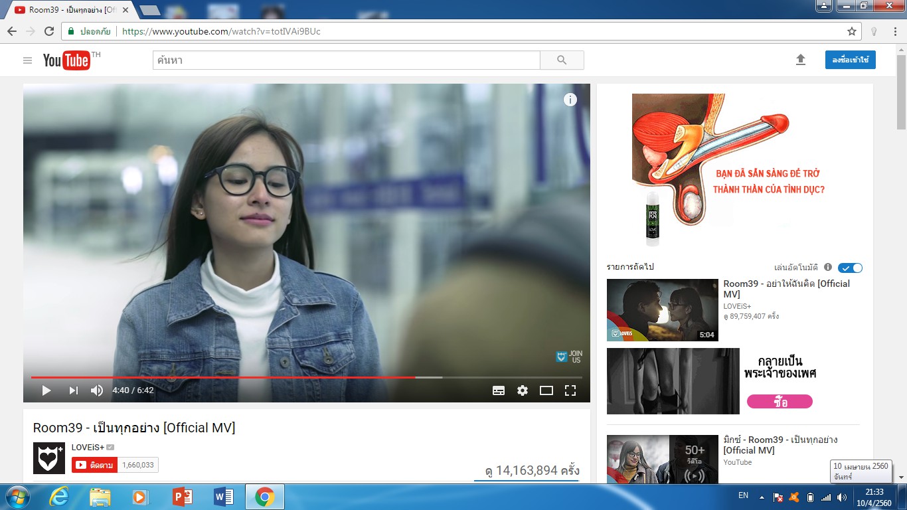Open Room39 - อย่าให้ฉันคิด [Official MV] title link
The image size is (907, 510).
786,289
